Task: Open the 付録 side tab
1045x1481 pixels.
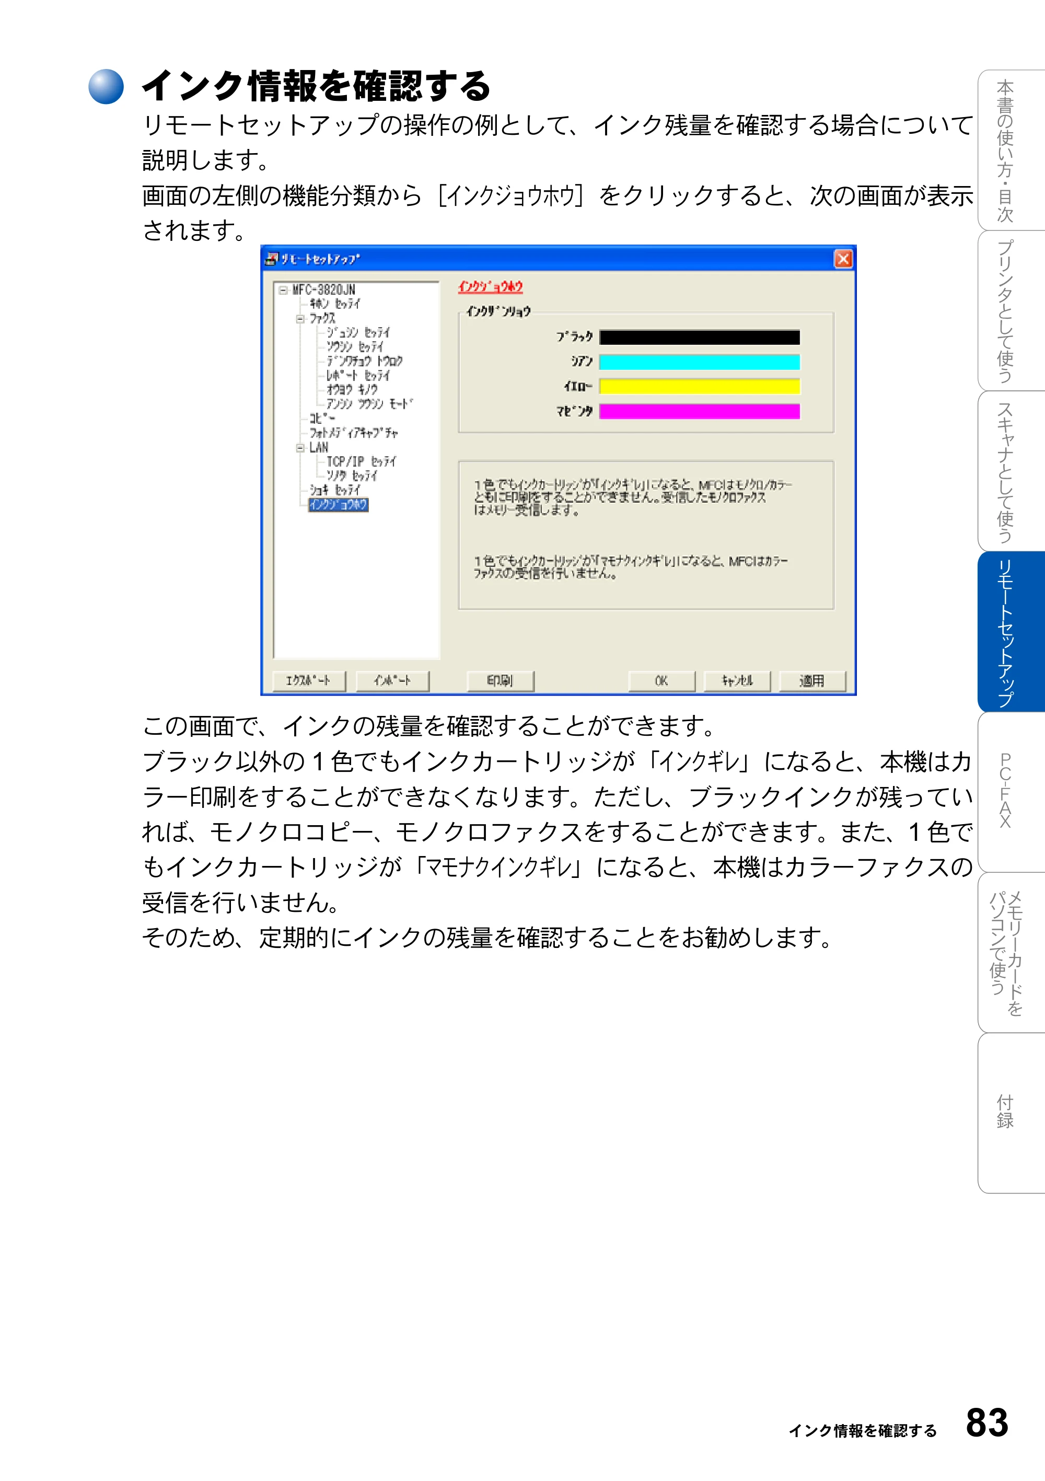Action: pos(1011,1113)
